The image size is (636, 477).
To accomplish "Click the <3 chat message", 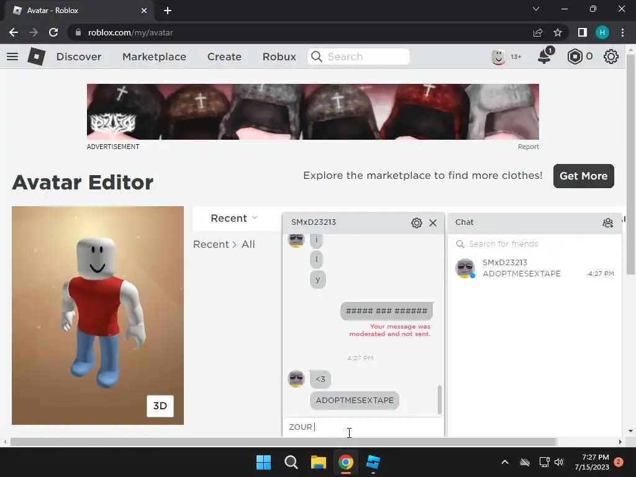I will pyautogui.click(x=320, y=379).
